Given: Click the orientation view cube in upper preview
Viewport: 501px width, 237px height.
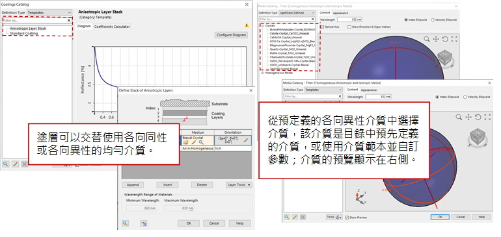Looking at the screenshot, I should coord(444,58).
